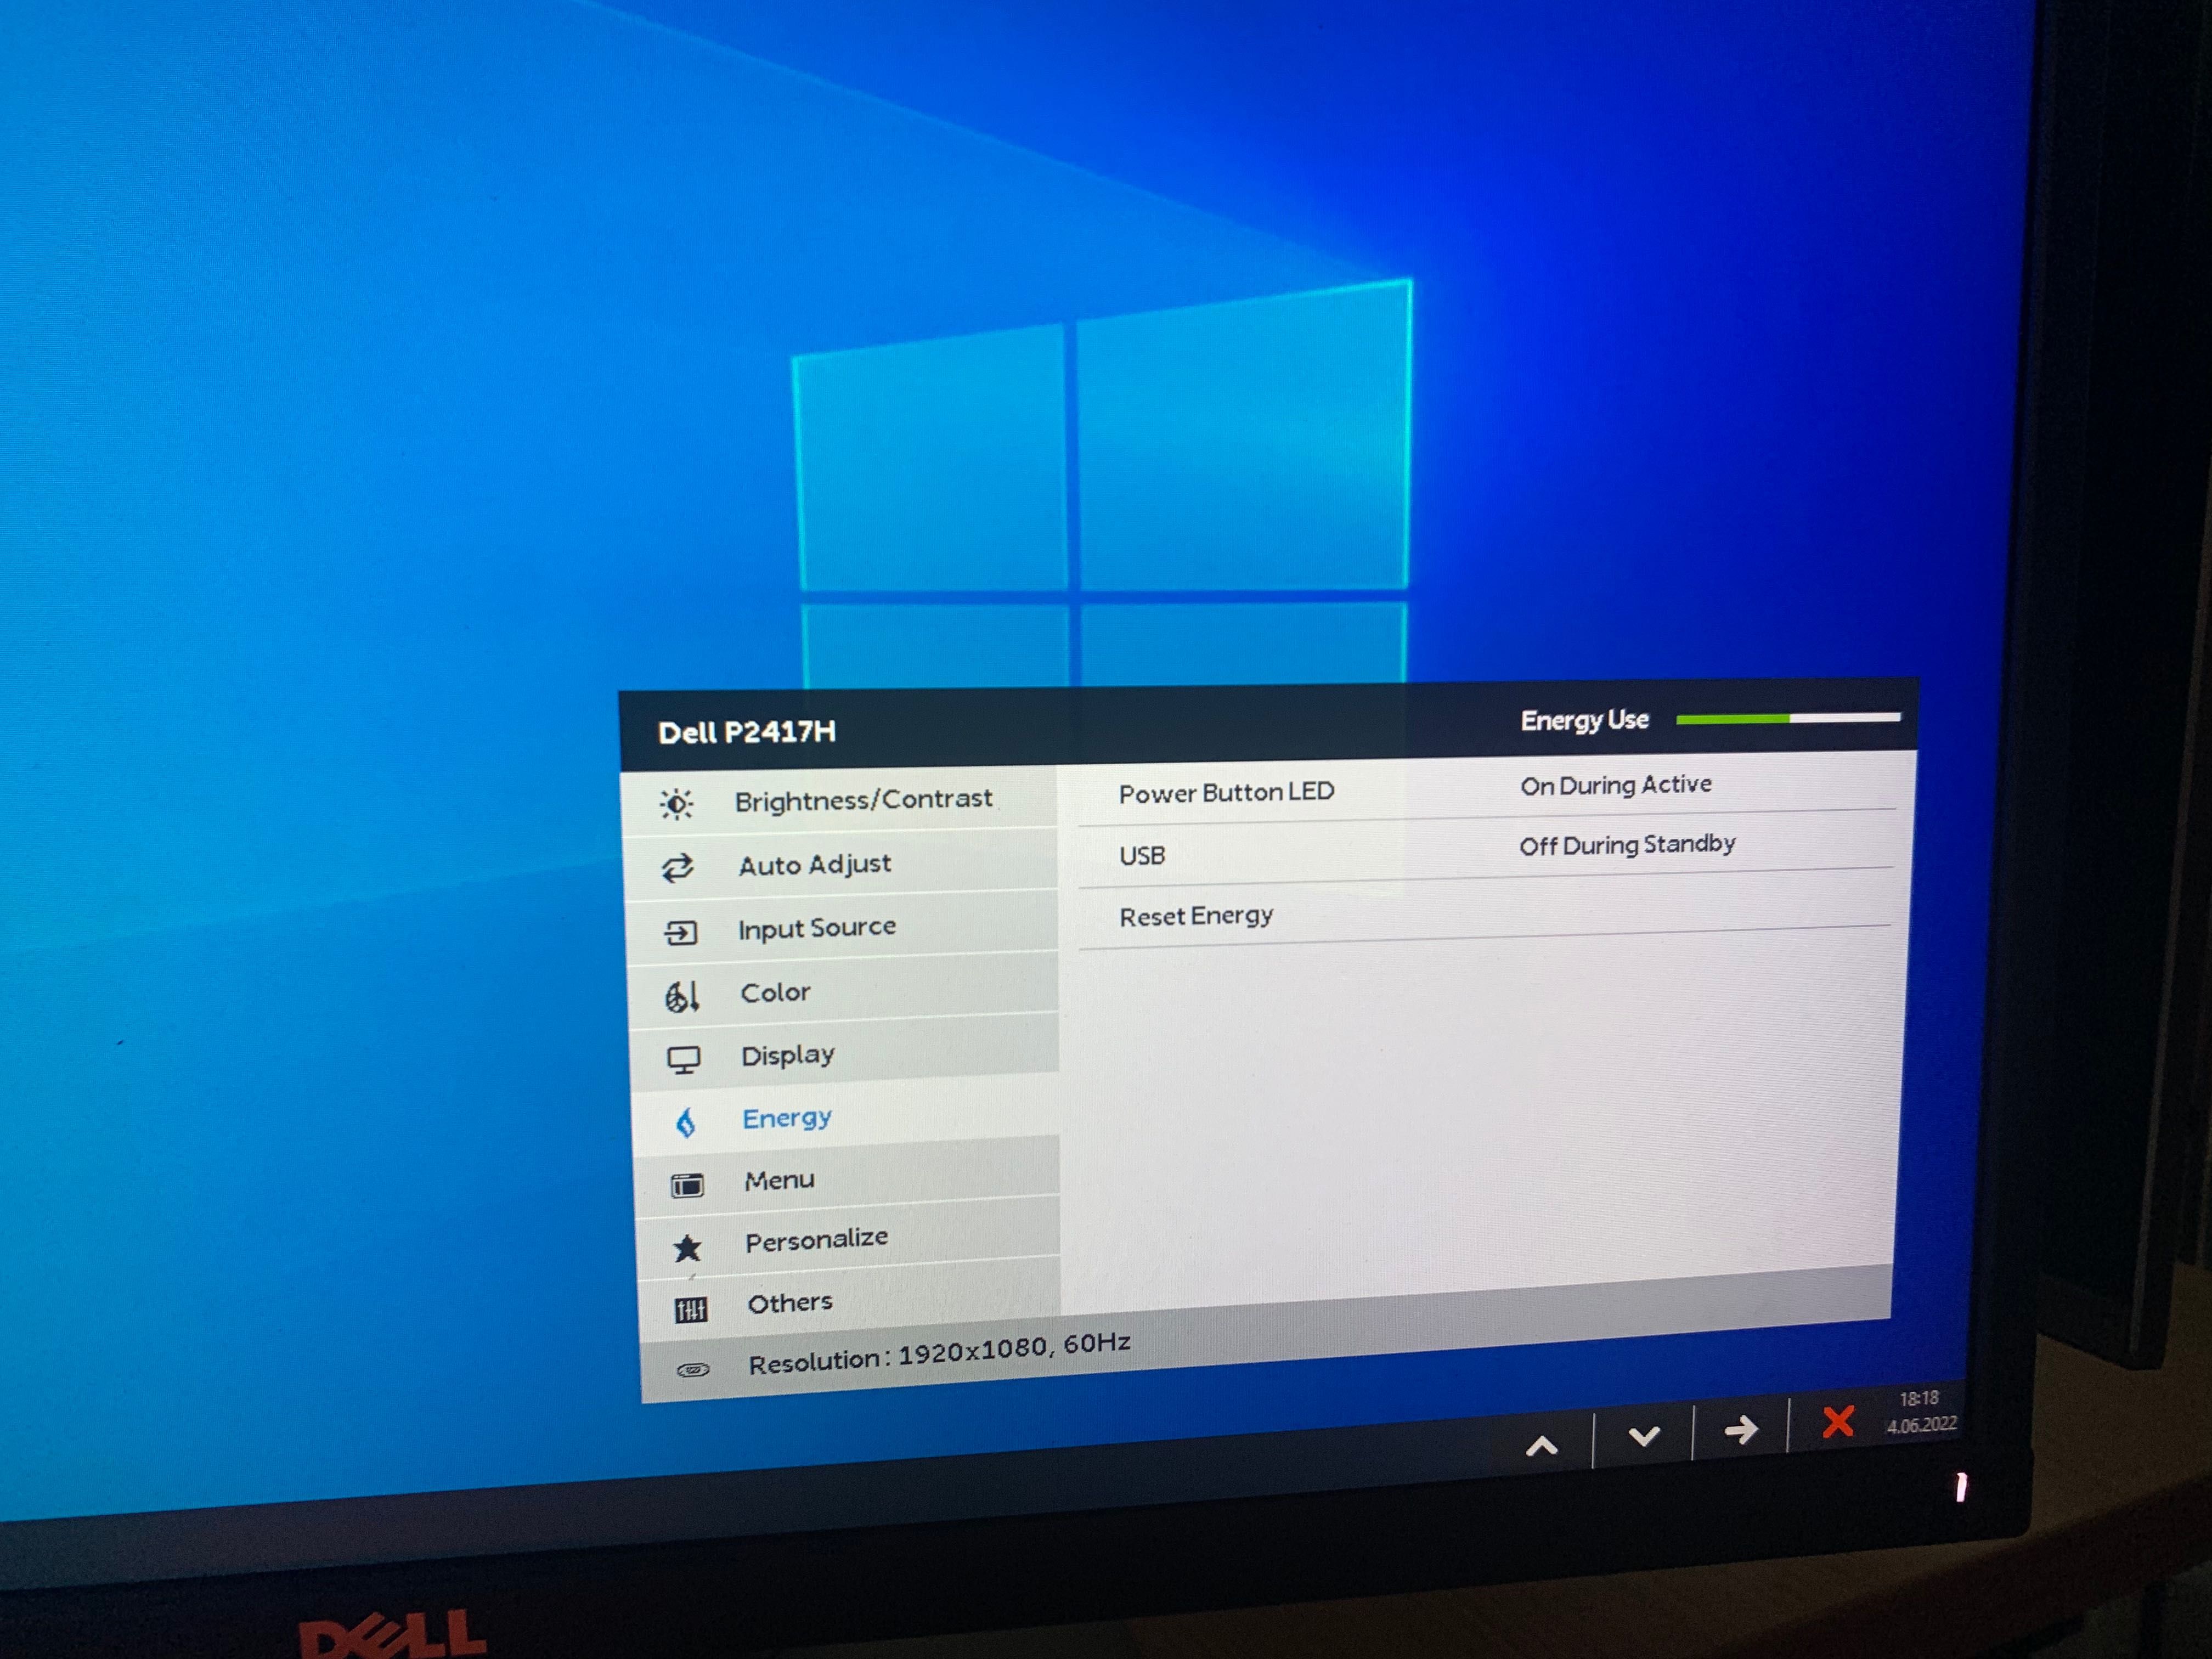Select the USB energy option
Screen dimensions: 2212x1659
[1142, 856]
